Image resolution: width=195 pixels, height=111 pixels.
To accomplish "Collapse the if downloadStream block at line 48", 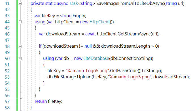I will [20, 46].
